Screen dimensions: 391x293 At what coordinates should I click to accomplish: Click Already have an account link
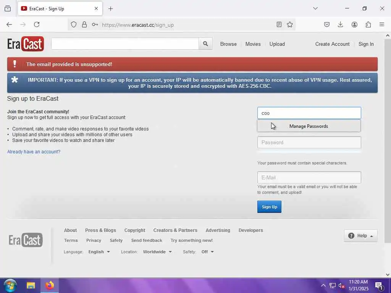[34, 152]
